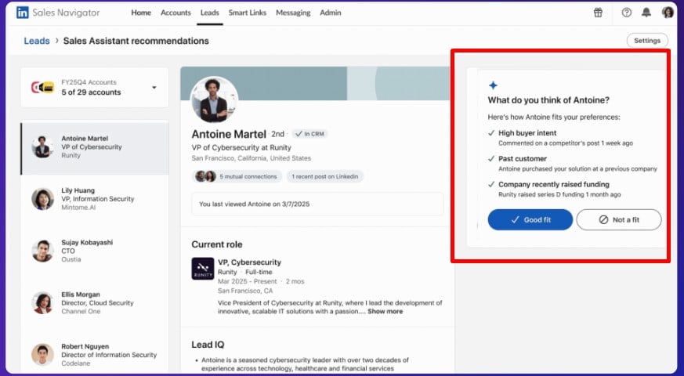Image resolution: width=684 pixels, height=376 pixels.
Task: Click the 'High buyer intent' preference
Action: [527, 133]
